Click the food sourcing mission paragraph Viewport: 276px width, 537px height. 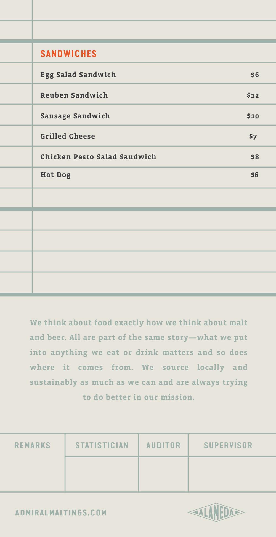[139, 360]
